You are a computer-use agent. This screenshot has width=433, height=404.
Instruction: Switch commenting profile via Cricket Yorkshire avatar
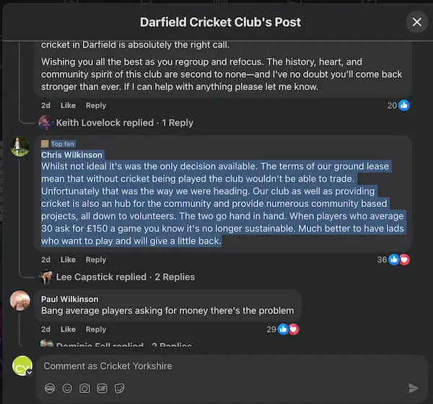22,366
